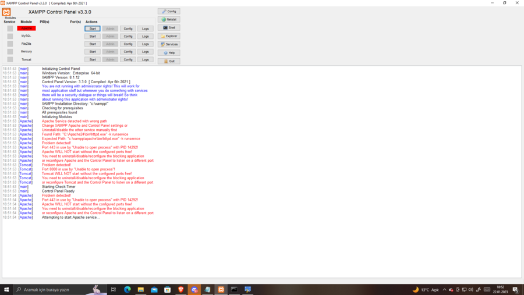Image resolution: width=524 pixels, height=295 pixels.
Task: Open the volume control in system tray
Action: [x=470, y=290]
